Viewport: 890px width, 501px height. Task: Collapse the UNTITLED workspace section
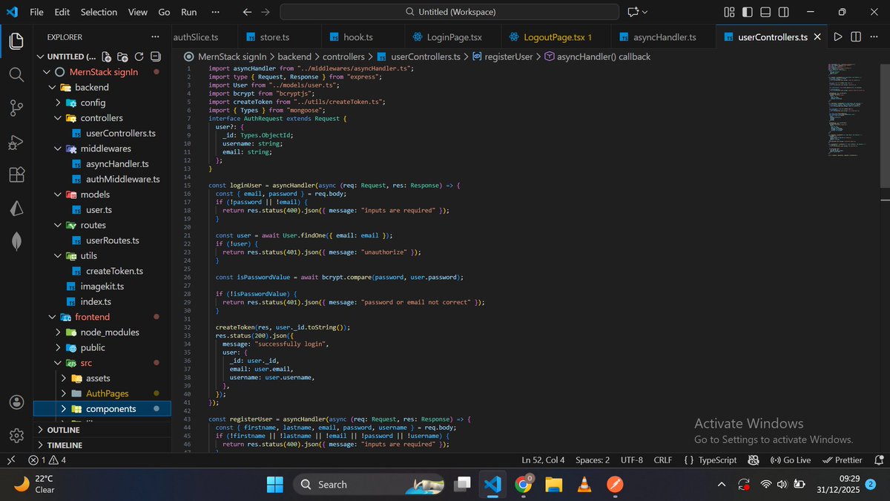tap(41, 57)
